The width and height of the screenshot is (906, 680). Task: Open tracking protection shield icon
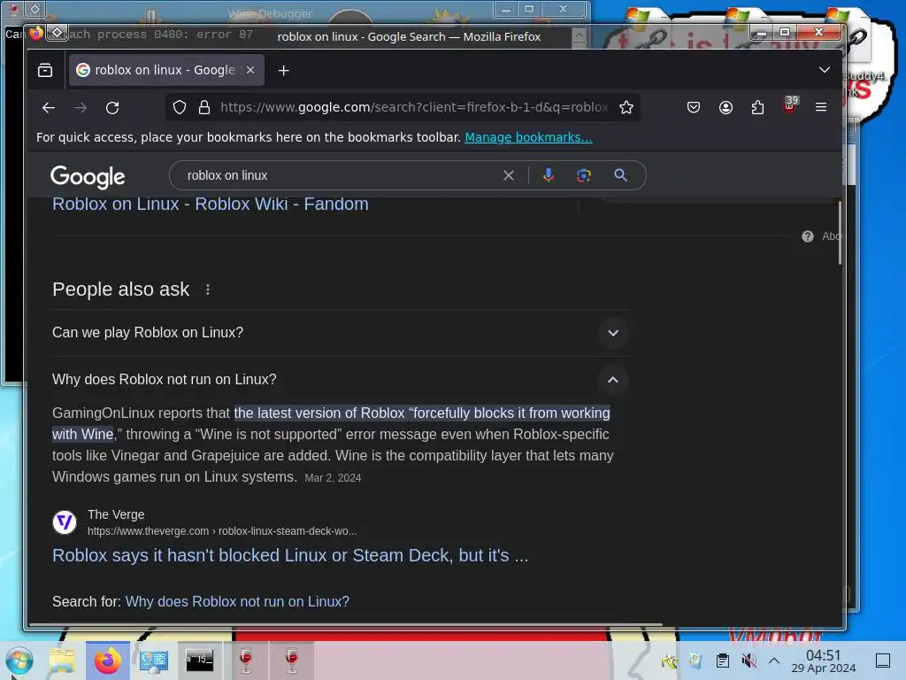[180, 107]
